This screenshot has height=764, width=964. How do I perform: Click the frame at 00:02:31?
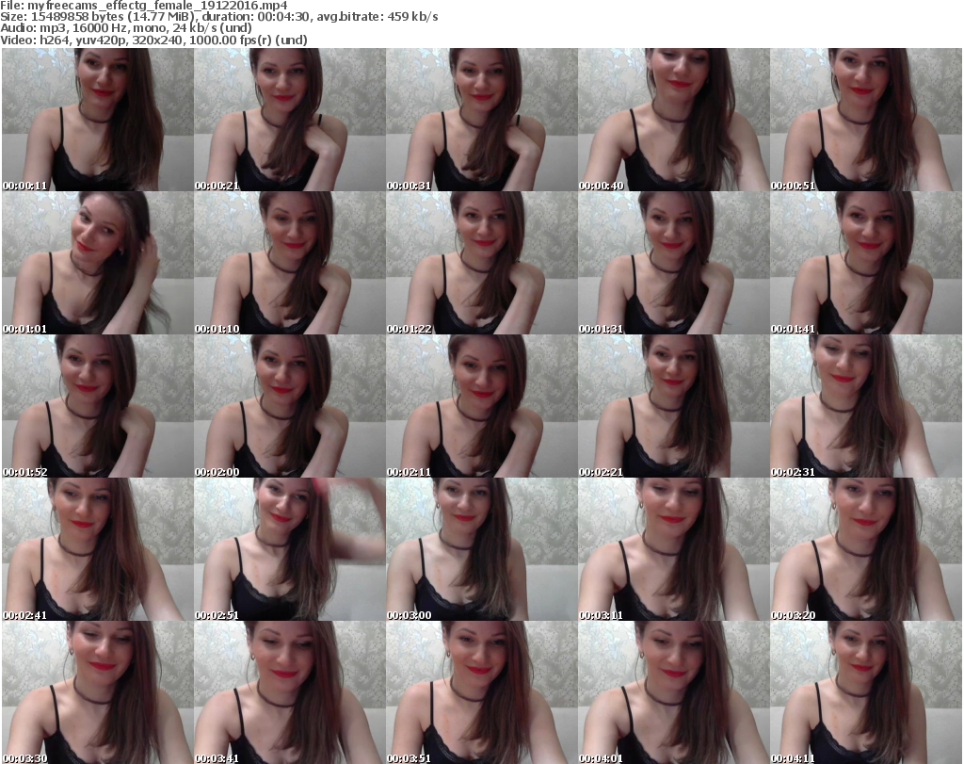pyautogui.click(x=866, y=406)
